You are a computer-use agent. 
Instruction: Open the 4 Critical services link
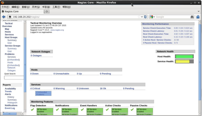click(x=35, y=88)
